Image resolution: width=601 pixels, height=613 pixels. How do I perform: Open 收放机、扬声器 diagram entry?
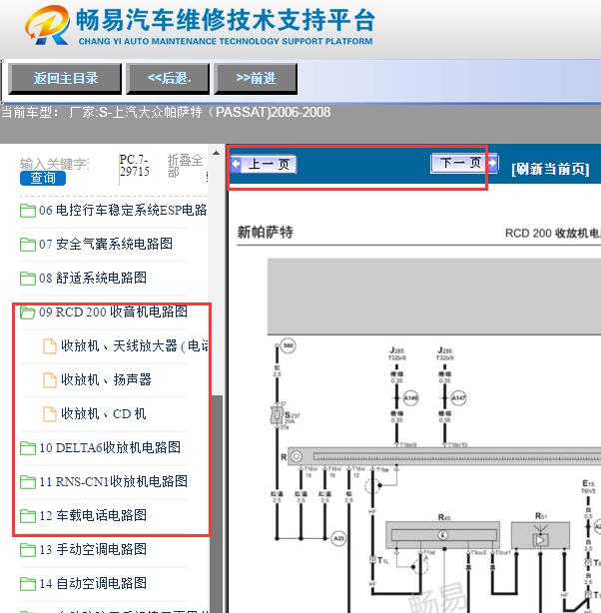[x=106, y=380]
